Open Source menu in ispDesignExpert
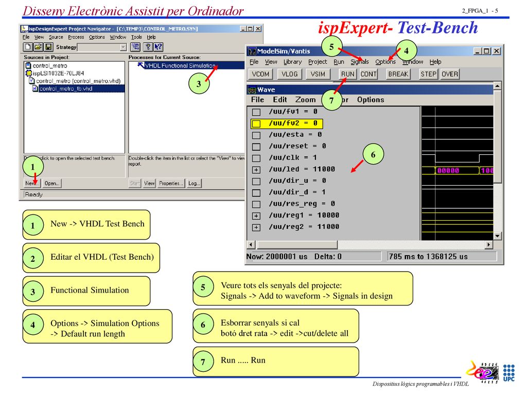This screenshot has width=527, height=395. point(56,37)
